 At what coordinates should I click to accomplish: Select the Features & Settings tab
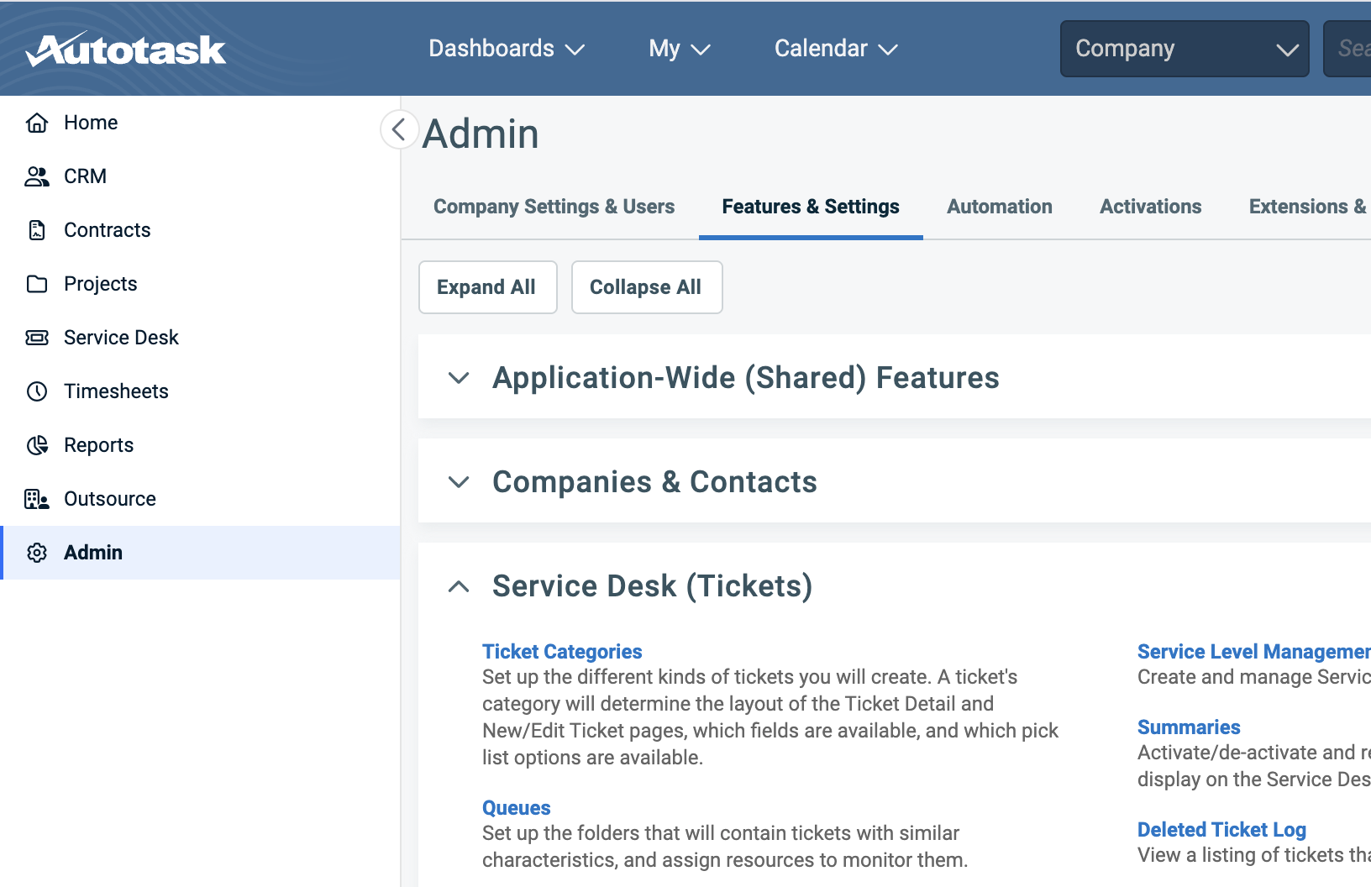(811, 207)
